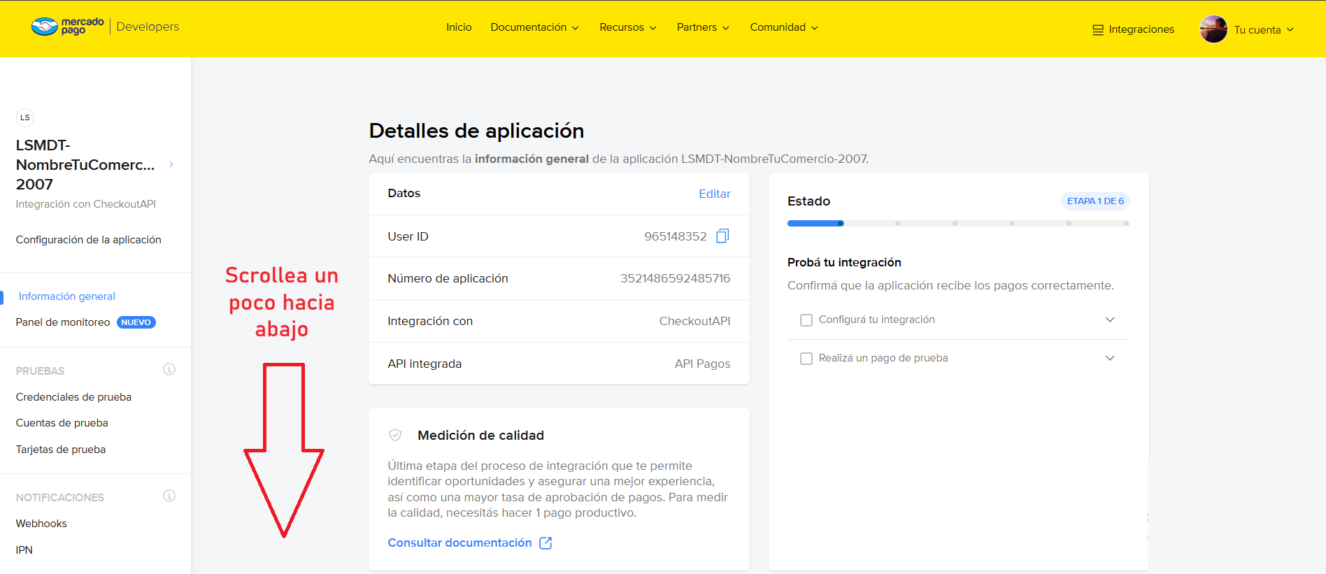Copy the User ID with the copy icon
The width and height of the screenshot is (1326, 574).
point(722,236)
